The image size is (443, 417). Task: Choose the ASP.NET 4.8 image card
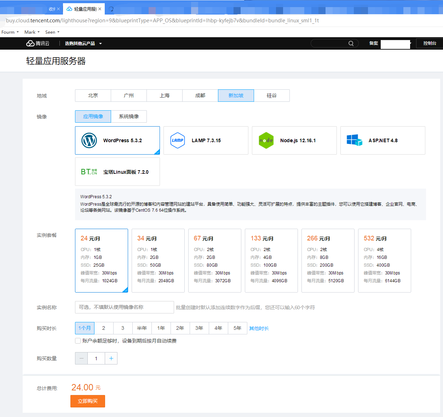click(x=383, y=140)
